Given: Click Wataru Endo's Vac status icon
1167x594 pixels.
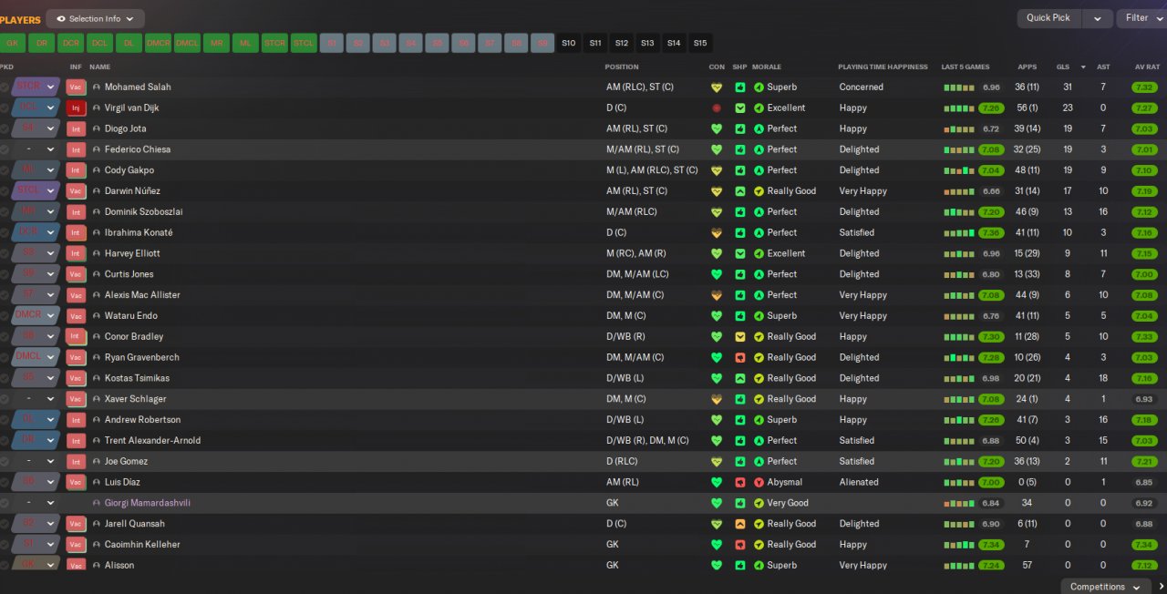Looking at the screenshot, I should pyautogui.click(x=76, y=316).
